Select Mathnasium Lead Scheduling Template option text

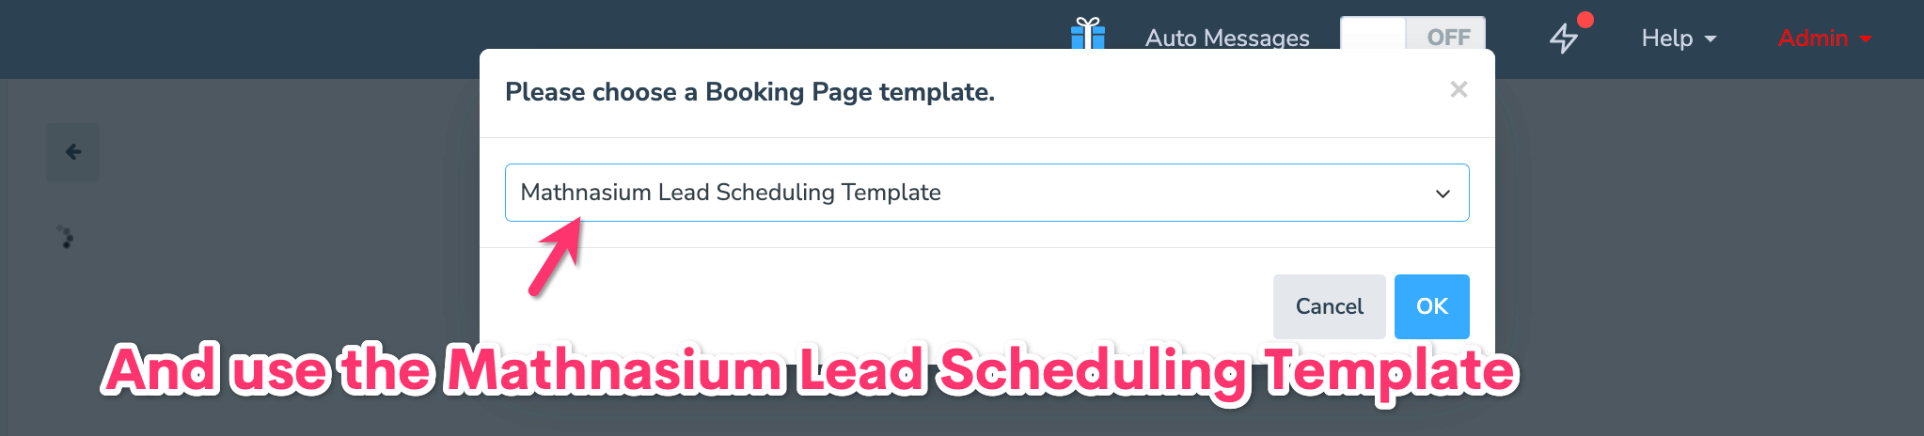pos(731,193)
